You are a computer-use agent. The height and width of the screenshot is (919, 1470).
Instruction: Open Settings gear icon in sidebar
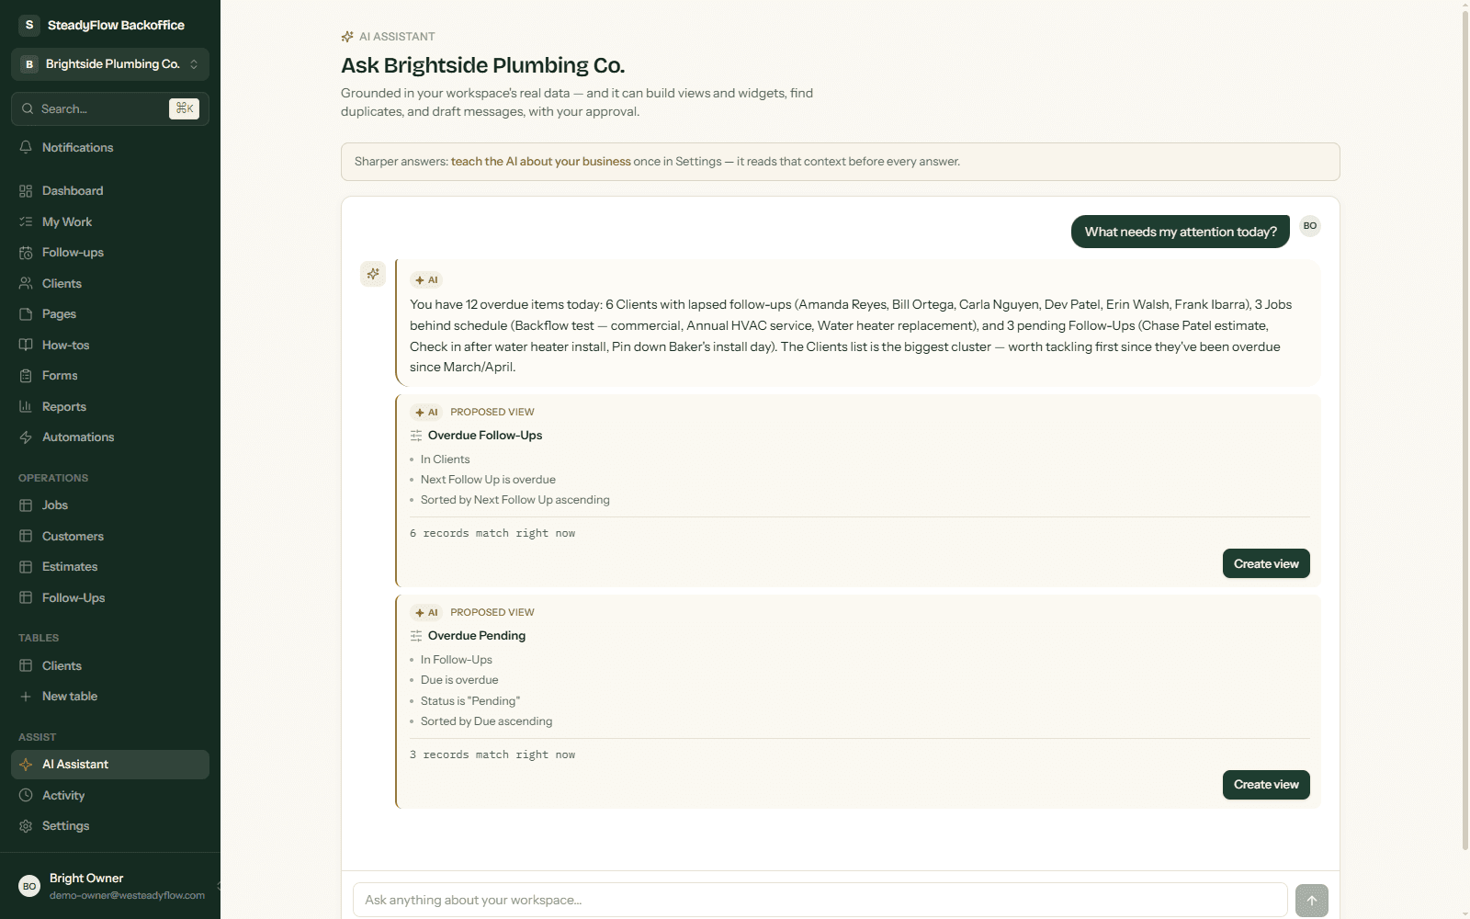point(26,826)
